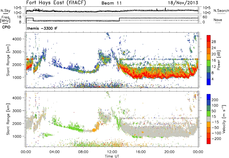Select the red bottom segment of Velocity colorbar

[209, 141]
